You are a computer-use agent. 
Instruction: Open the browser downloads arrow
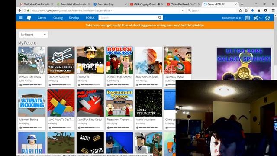click(x=252, y=10)
